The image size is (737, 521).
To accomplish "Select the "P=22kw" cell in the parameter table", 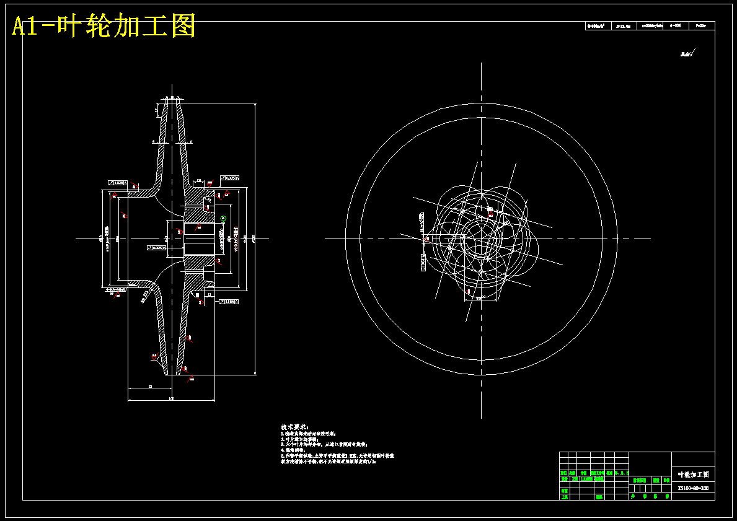I will coord(701,26).
